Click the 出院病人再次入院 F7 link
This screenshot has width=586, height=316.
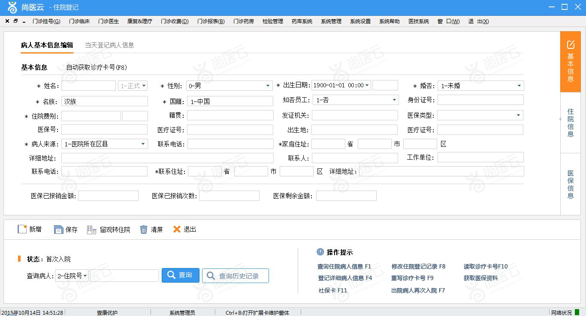coord(418,290)
